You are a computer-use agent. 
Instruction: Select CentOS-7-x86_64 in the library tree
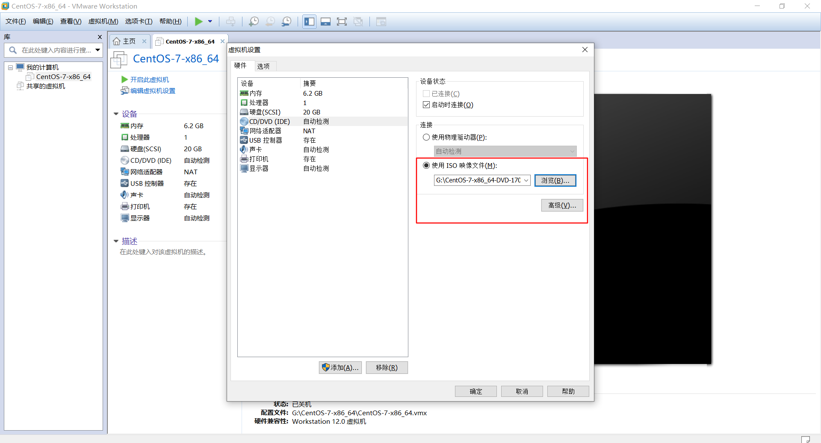63,76
